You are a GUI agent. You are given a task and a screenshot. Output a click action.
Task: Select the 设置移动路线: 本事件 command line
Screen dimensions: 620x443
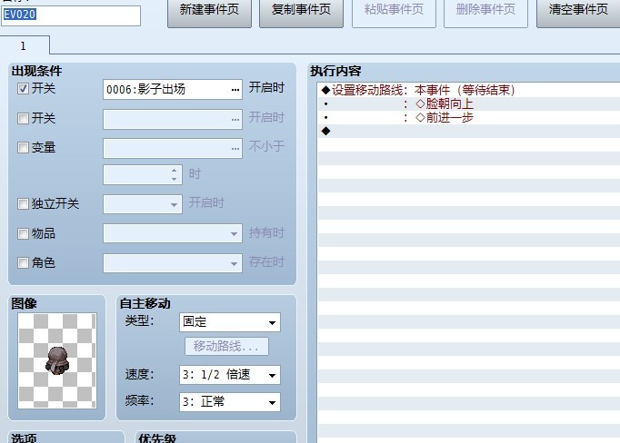[468, 90]
